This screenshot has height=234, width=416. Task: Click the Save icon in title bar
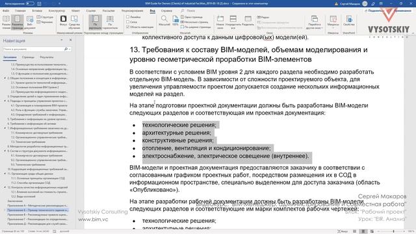click(39, 4)
